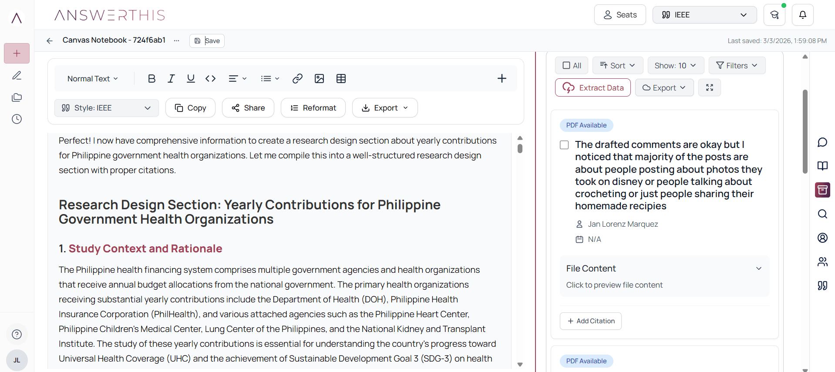The width and height of the screenshot is (835, 372).
Task: Click the graduation cap icon button
Action: click(x=774, y=15)
